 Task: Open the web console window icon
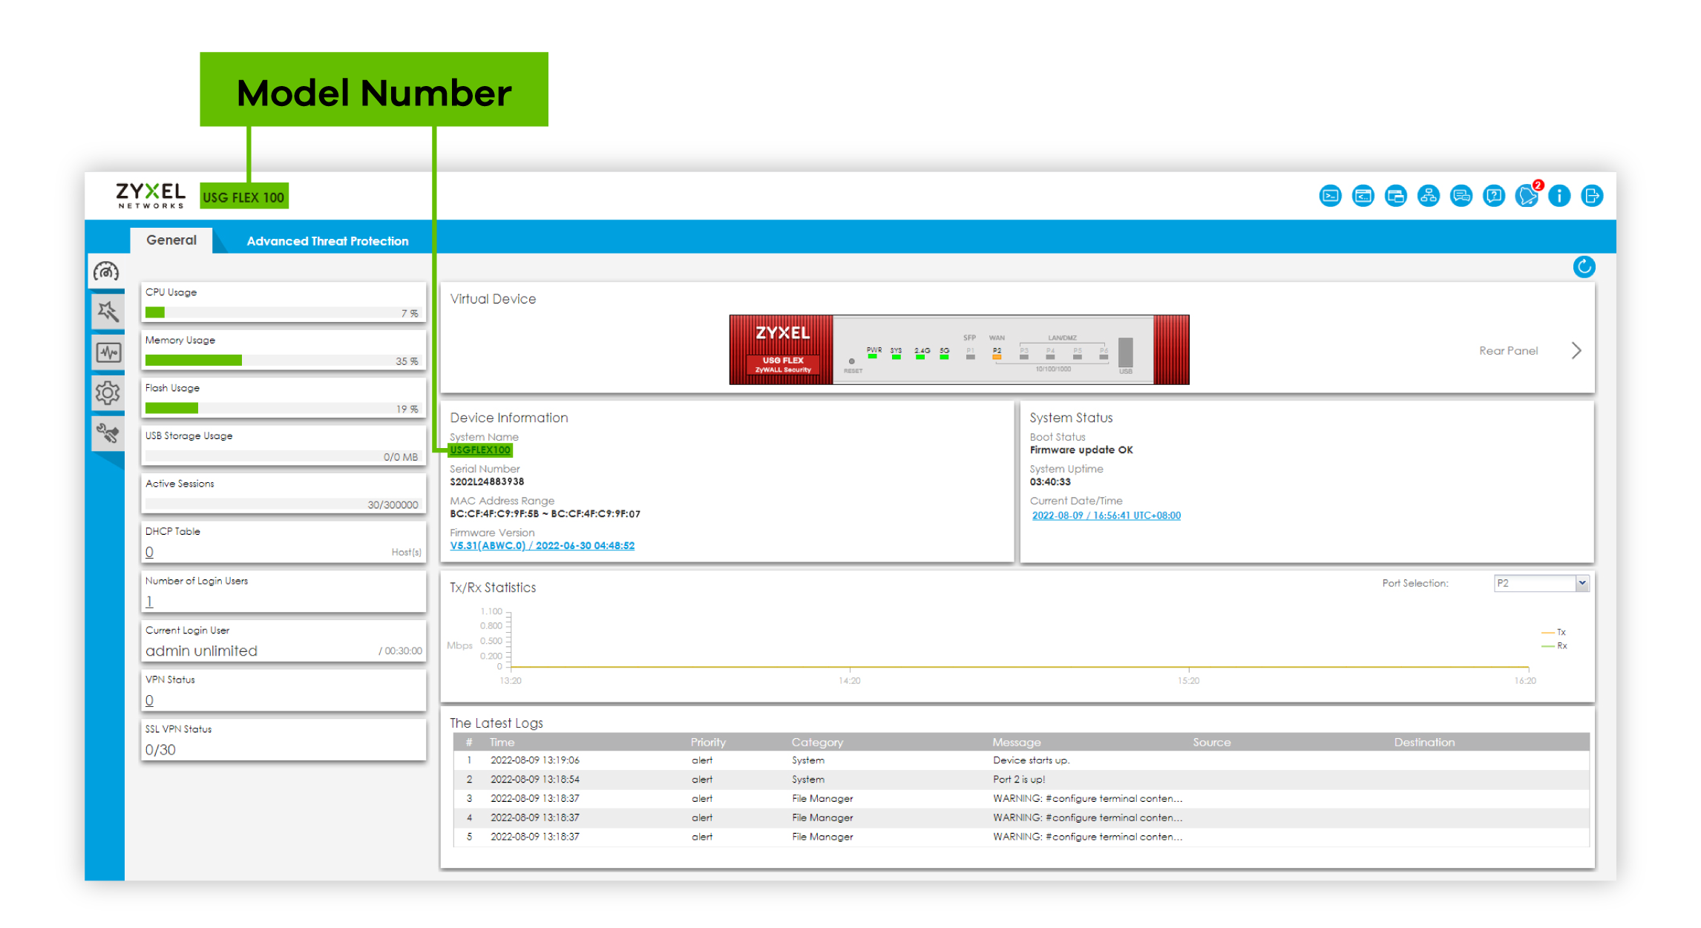point(1363,196)
